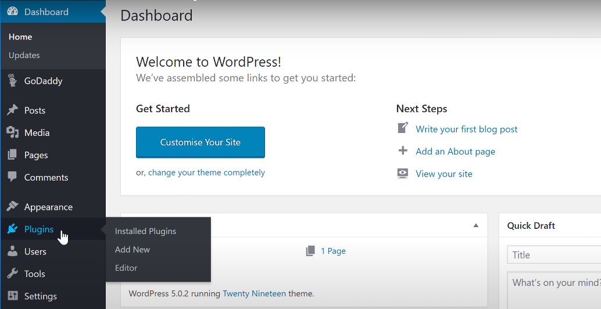Click the Pages icon in sidebar
This screenshot has width=601, height=309.
[12, 155]
